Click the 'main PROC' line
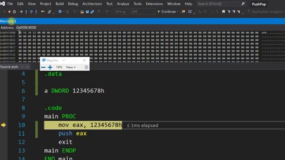Viewport: 285px width, 160px height. click(60, 116)
